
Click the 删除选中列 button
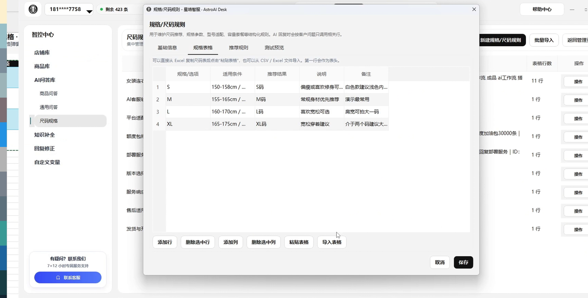[263, 242]
